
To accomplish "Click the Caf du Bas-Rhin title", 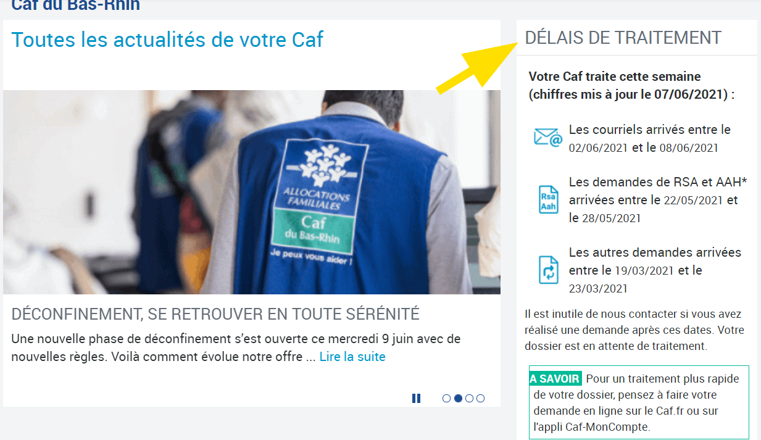I will (x=75, y=6).
